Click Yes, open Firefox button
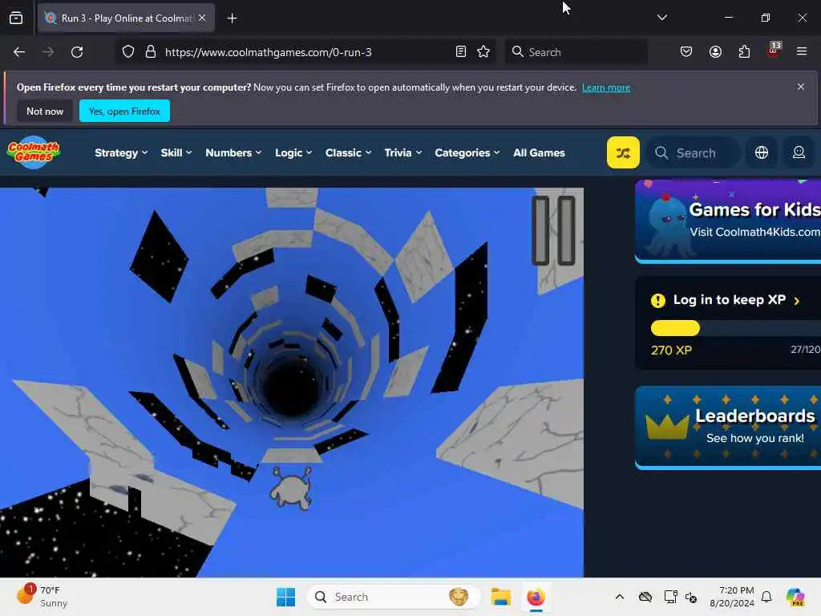Screen dimensions: 821x616 tap(124, 111)
